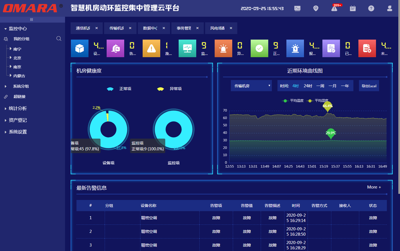Click the yellow warning triangle tile
The width and height of the screenshot is (400, 251).
click(x=151, y=49)
